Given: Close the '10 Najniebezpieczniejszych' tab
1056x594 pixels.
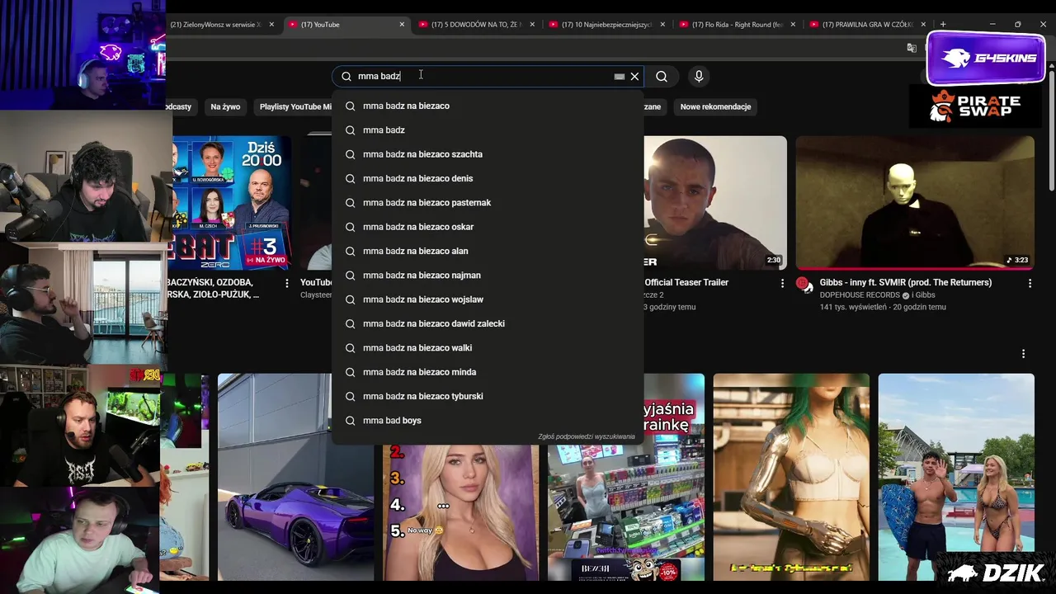Looking at the screenshot, I should click(662, 25).
